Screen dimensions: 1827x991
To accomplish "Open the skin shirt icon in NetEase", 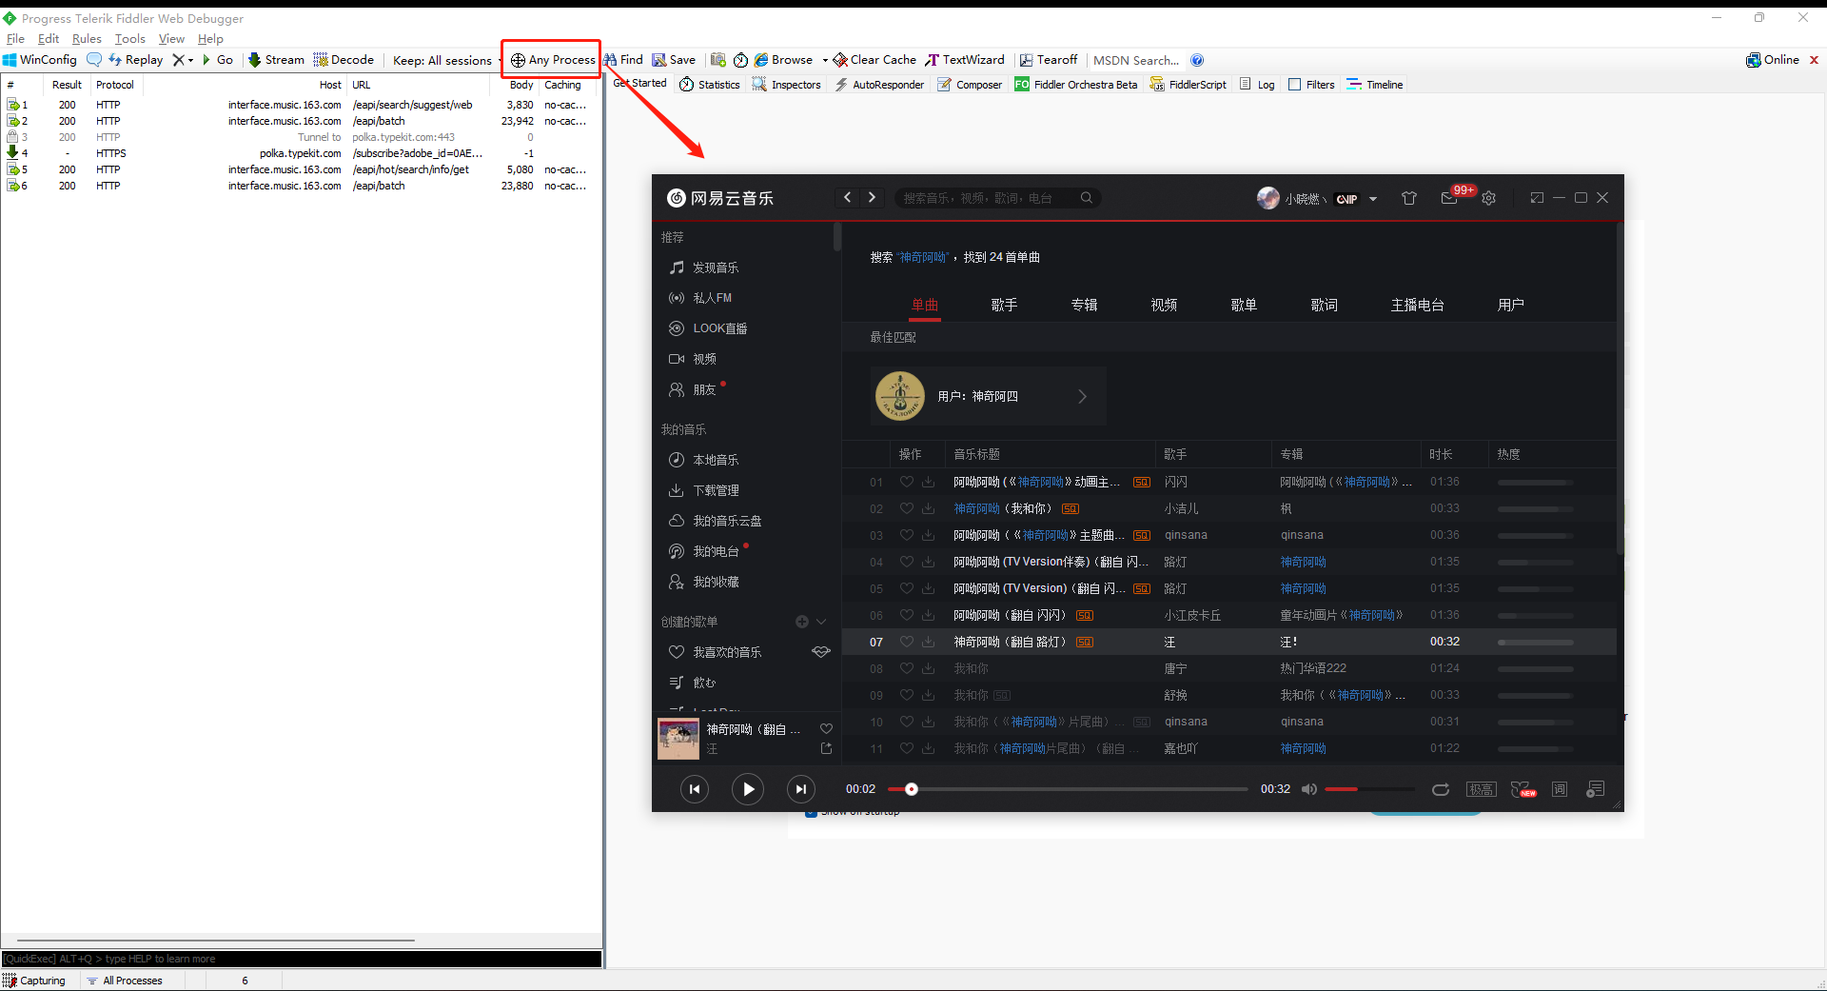I will (1409, 198).
